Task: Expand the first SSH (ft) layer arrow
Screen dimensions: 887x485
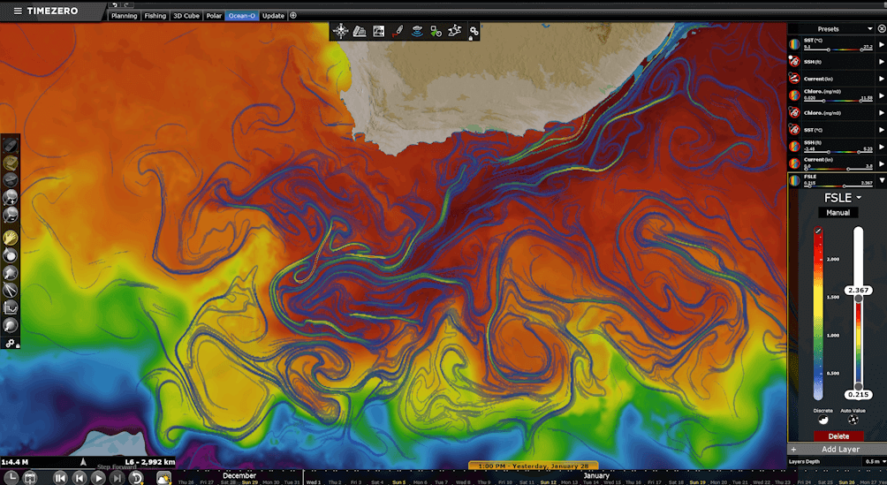Action: (882, 62)
